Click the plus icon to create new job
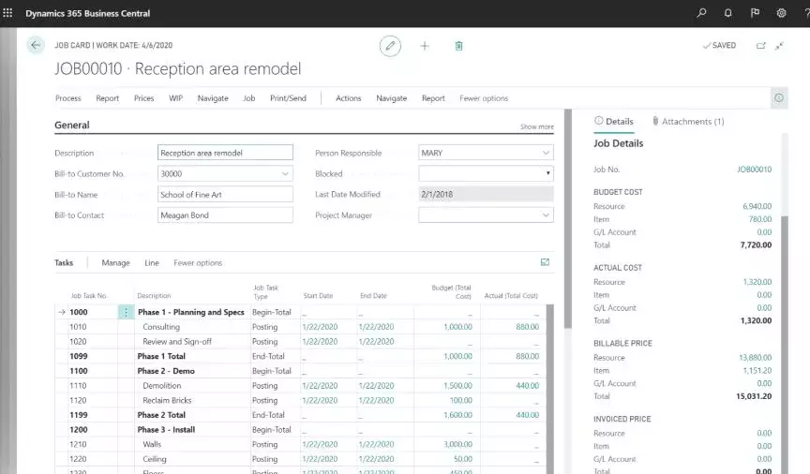 [424, 45]
